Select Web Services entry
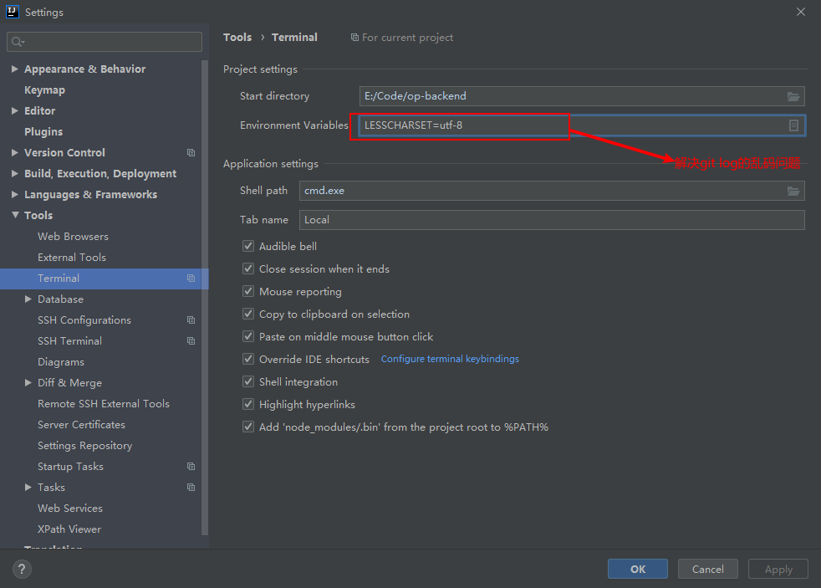 (70, 509)
